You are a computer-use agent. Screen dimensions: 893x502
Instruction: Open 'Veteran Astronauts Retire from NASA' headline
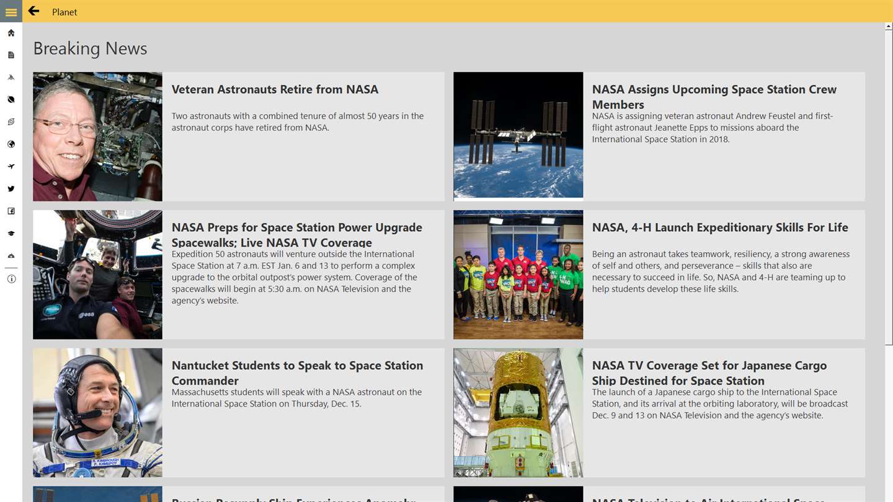pyautogui.click(x=275, y=89)
